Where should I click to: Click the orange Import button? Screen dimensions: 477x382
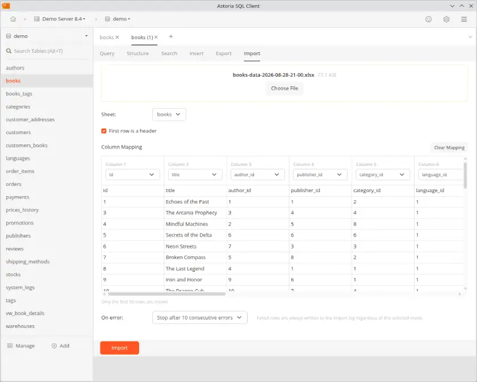(x=120, y=347)
